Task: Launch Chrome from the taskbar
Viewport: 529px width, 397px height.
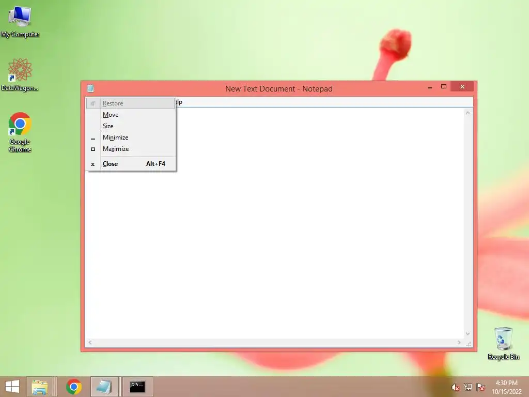Action: [74, 387]
